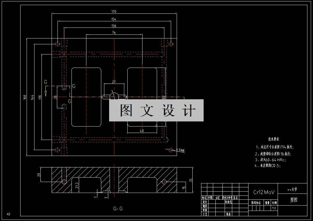Click the 76 dimension above the cavity
The width and height of the screenshot is (313, 221).
114,33
